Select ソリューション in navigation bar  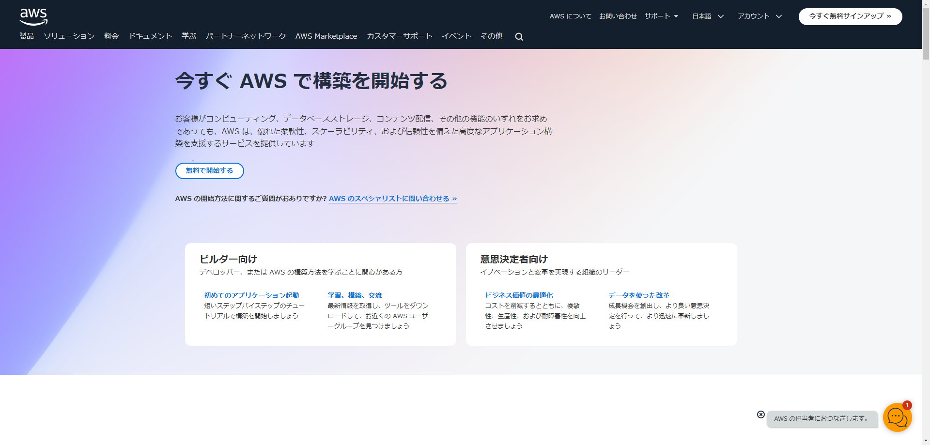coord(69,36)
